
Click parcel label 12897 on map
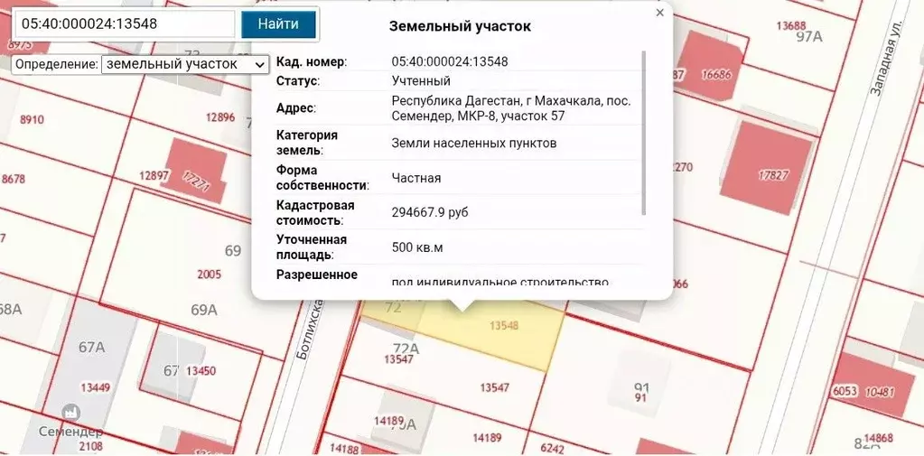pyautogui.click(x=154, y=175)
